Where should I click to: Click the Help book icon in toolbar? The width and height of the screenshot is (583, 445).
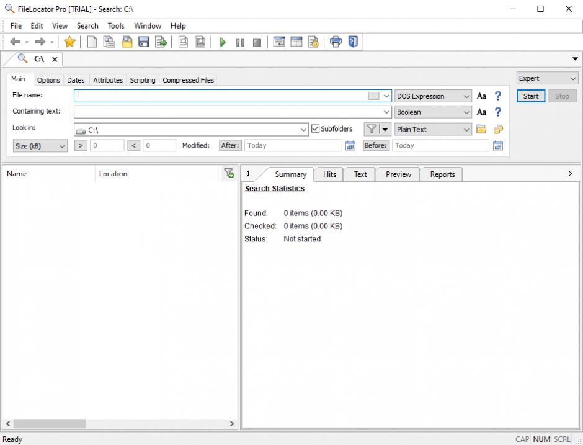tap(353, 42)
